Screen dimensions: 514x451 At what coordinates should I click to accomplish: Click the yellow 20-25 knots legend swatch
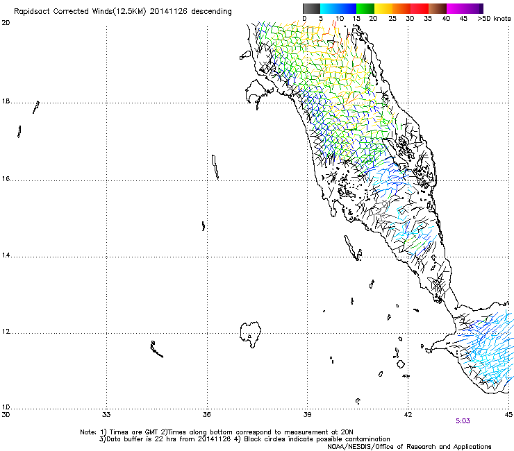[x=383, y=8]
